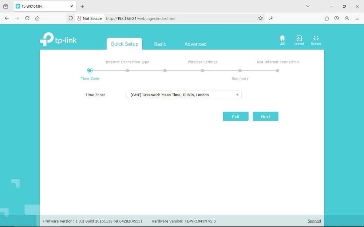
Task: Click the Wireless Settings label
Action: [x=202, y=62]
